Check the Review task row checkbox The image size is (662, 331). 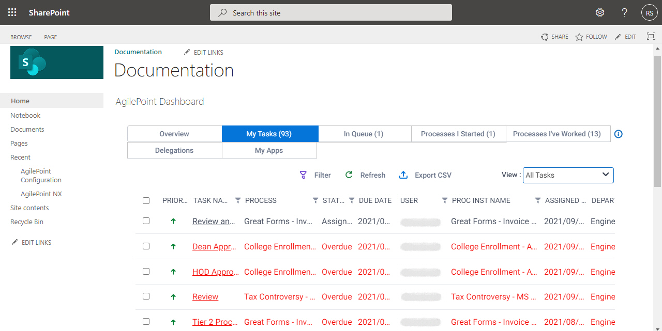click(x=146, y=296)
